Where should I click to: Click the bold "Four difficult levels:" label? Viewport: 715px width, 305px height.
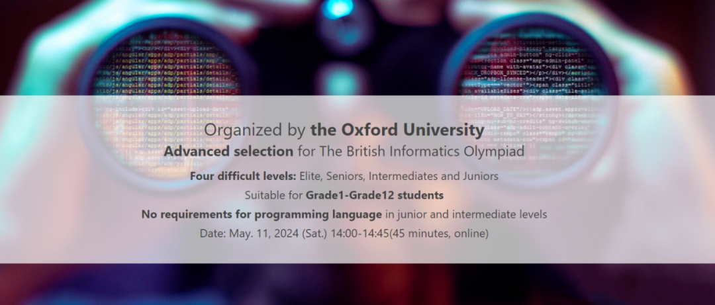click(x=244, y=176)
